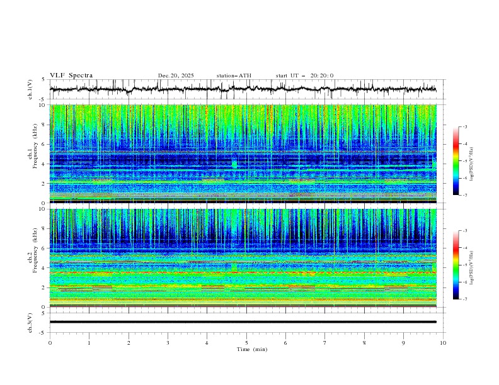This screenshot has width=499, height=385.
Task: Click the 'ch.1(V)' waveform axis label
Action: pos(30,89)
